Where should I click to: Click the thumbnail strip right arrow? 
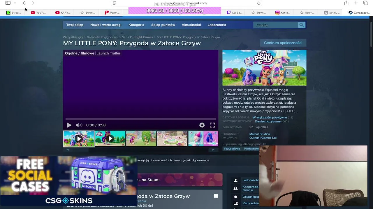point(213,150)
